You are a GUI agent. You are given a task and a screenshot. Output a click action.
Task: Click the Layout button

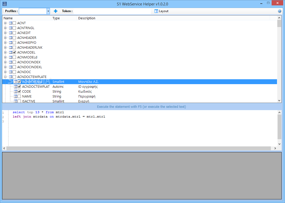(161, 11)
